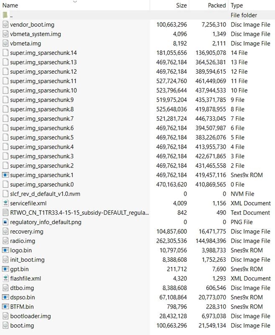The height and width of the screenshot is (335, 275).
Task: Click the Snes9x icon beside logo.bin
Action: tap(5, 250)
